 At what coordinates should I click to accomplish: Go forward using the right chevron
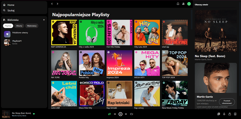click(x=58, y=4)
